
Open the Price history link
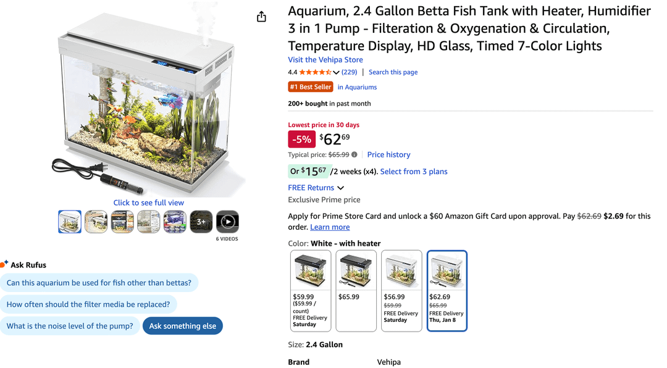388,154
